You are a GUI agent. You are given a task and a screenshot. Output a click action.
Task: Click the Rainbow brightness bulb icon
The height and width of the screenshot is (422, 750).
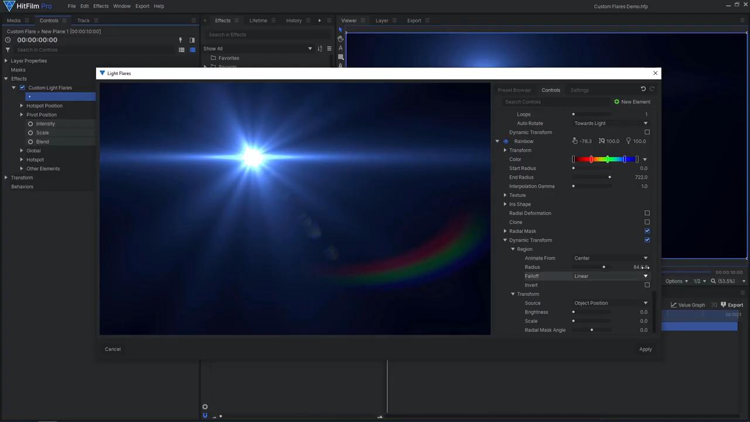click(628, 141)
